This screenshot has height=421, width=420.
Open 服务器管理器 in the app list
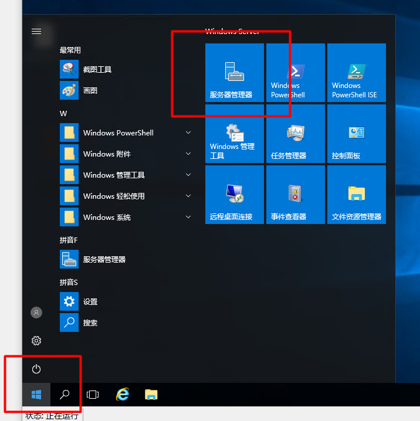(x=126, y=259)
